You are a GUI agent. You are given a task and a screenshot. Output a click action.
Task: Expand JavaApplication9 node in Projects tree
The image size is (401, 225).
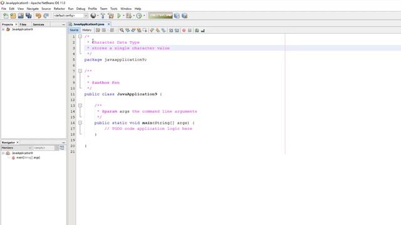(3, 29)
